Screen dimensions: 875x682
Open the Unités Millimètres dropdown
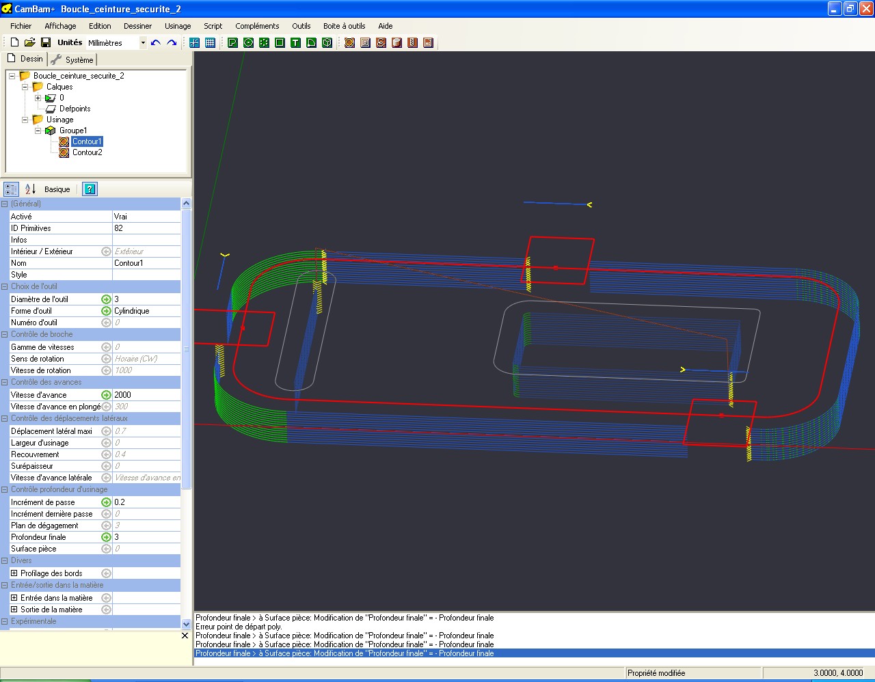[x=143, y=42]
